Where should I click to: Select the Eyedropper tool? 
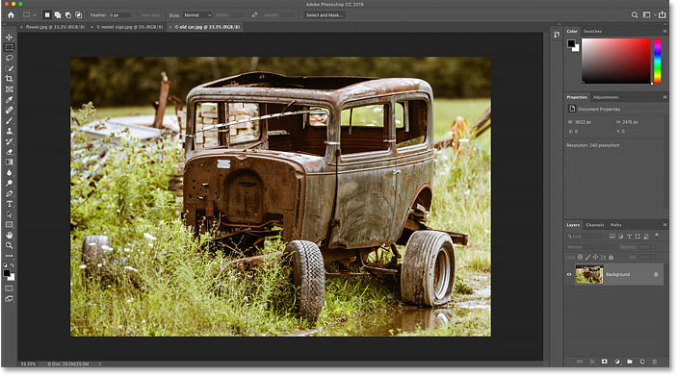tap(9, 100)
